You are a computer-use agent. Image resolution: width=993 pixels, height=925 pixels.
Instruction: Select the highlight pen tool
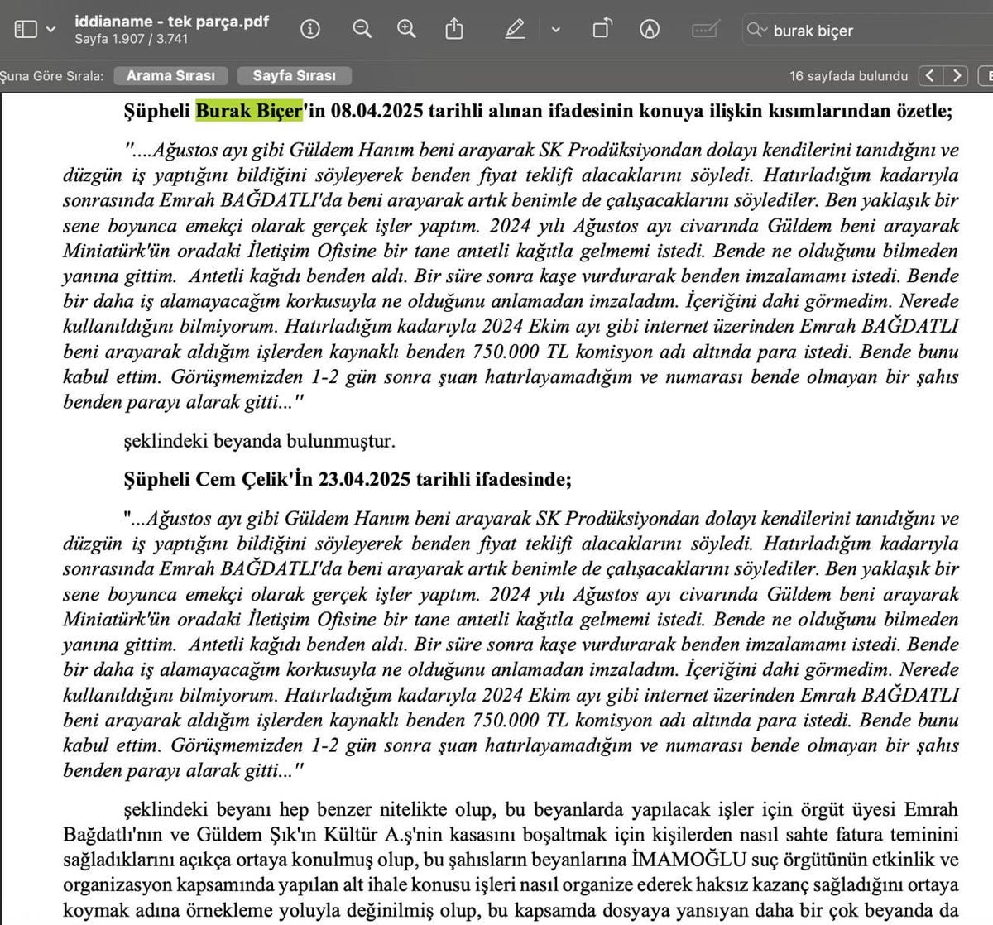[x=515, y=30]
